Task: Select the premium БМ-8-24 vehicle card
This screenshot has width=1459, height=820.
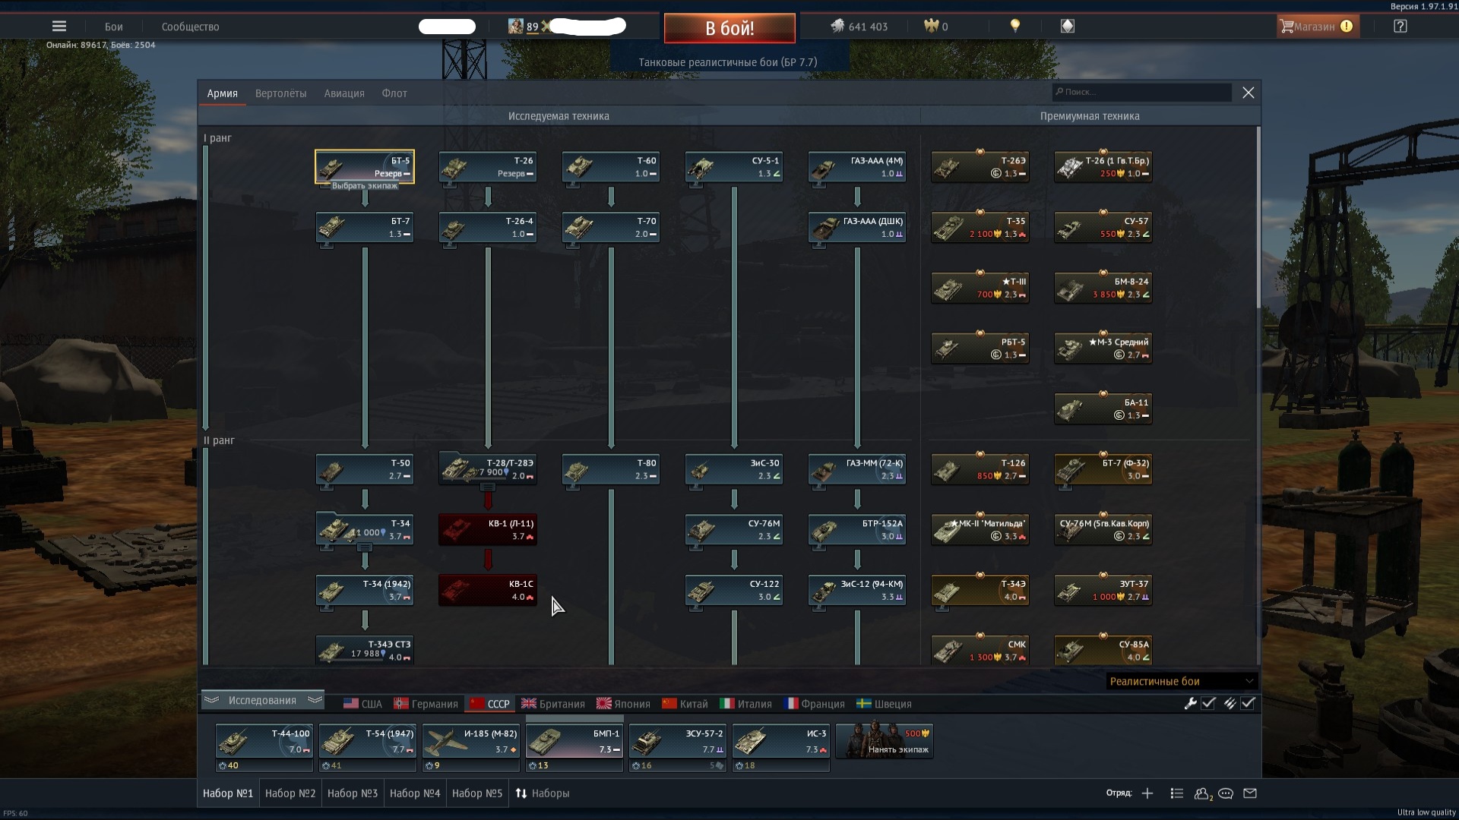Action: point(1103,288)
